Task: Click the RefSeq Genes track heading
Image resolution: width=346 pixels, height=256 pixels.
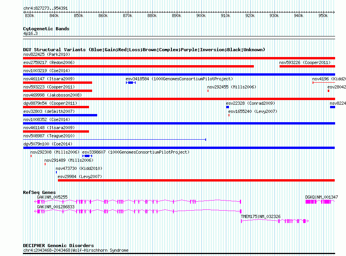Action: click(x=39, y=192)
